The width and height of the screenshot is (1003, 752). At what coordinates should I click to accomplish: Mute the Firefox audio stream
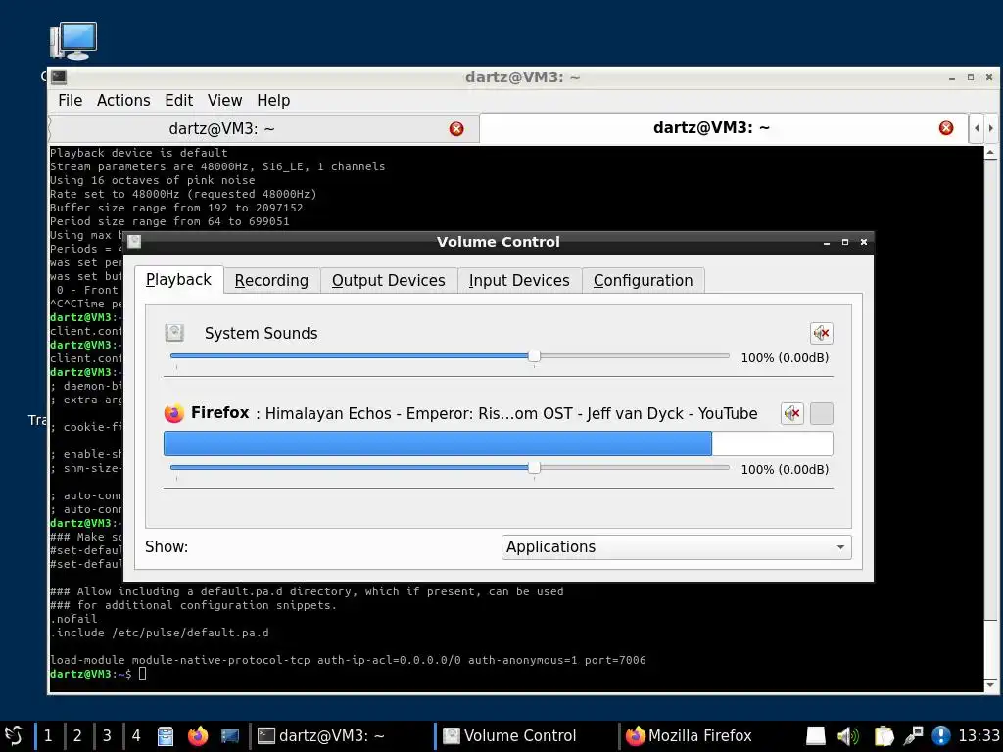pos(791,414)
